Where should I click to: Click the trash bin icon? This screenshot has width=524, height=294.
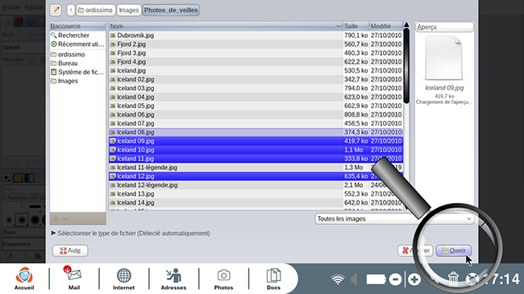coord(453,279)
